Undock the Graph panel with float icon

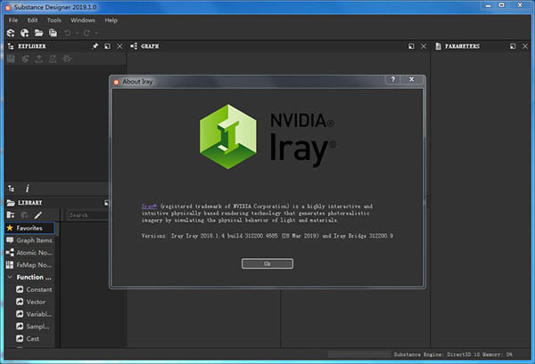[x=411, y=46]
